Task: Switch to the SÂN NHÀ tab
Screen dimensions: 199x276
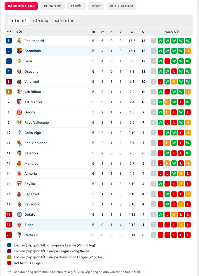Action: [x=41, y=21]
